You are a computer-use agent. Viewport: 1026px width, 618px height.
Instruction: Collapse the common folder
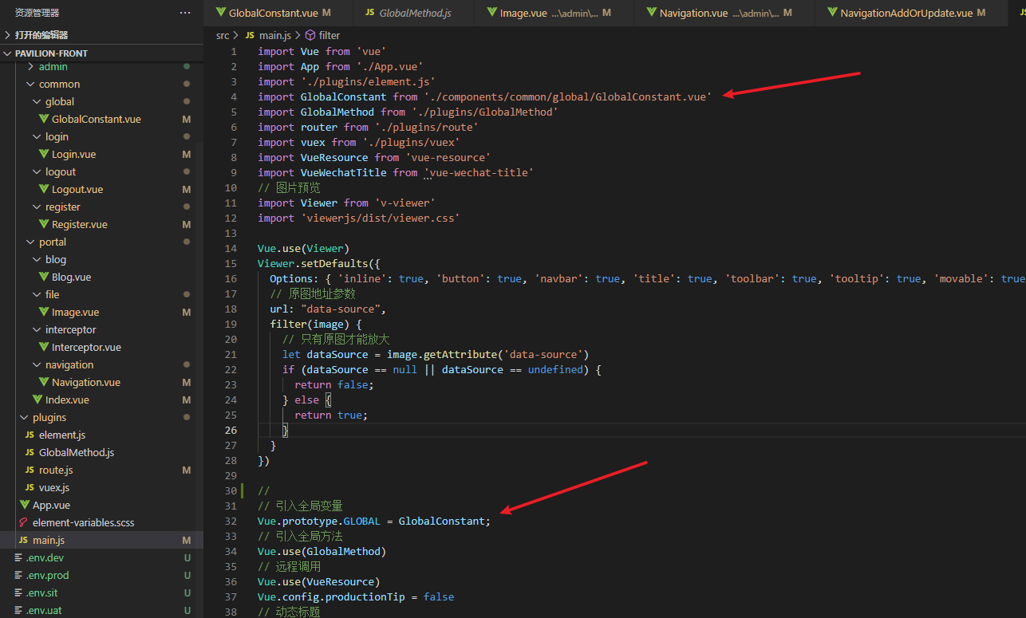point(31,84)
